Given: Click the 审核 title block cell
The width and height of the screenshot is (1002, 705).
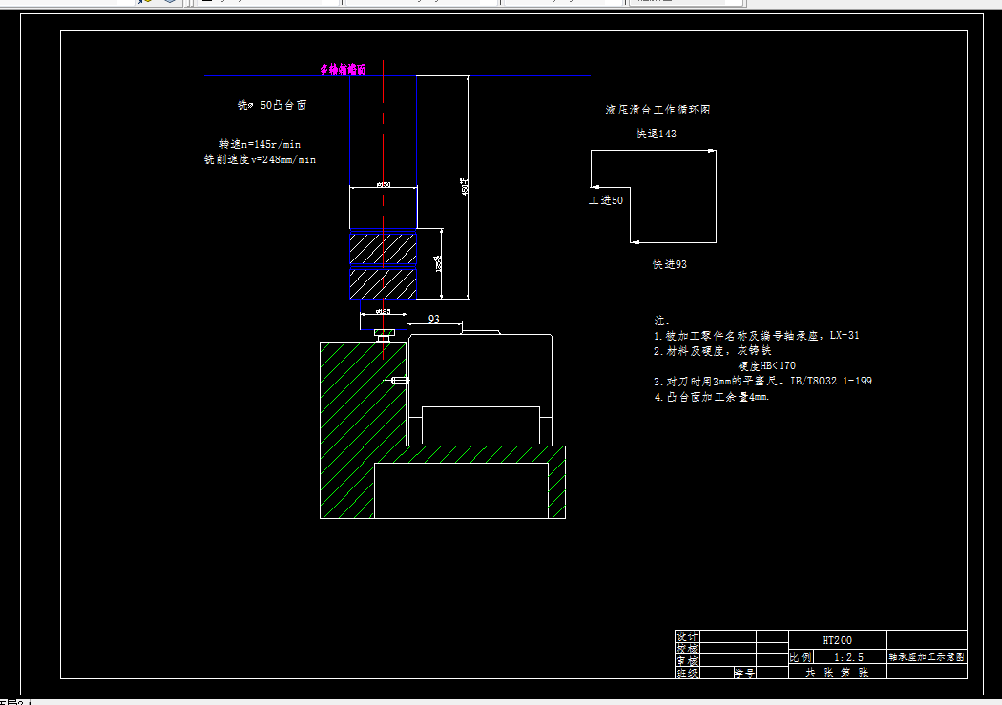Looking at the screenshot, I should [688, 661].
